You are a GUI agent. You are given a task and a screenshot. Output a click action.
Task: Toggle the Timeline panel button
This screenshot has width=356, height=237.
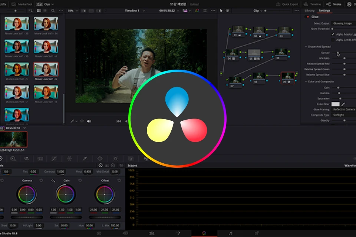[312, 4]
